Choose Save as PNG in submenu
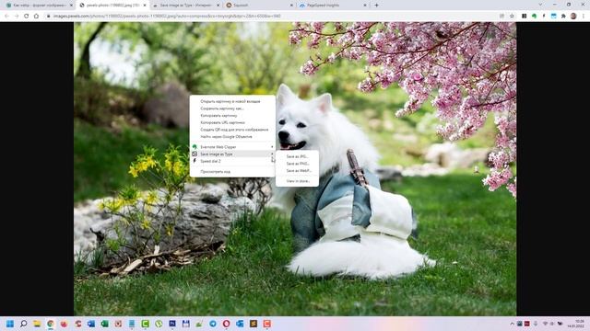 [x=297, y=164]
